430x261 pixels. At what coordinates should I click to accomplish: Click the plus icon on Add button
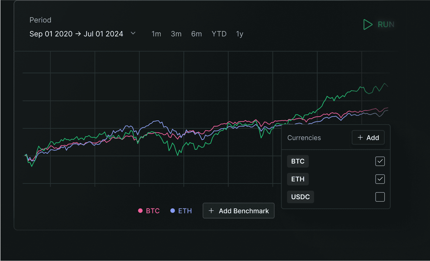(x=361, y=138)
